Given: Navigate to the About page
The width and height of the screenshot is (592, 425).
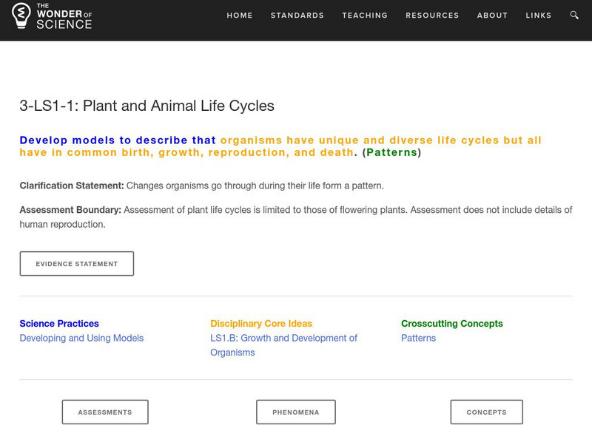Looking at the screenshot, I should [x=492, y=16].
